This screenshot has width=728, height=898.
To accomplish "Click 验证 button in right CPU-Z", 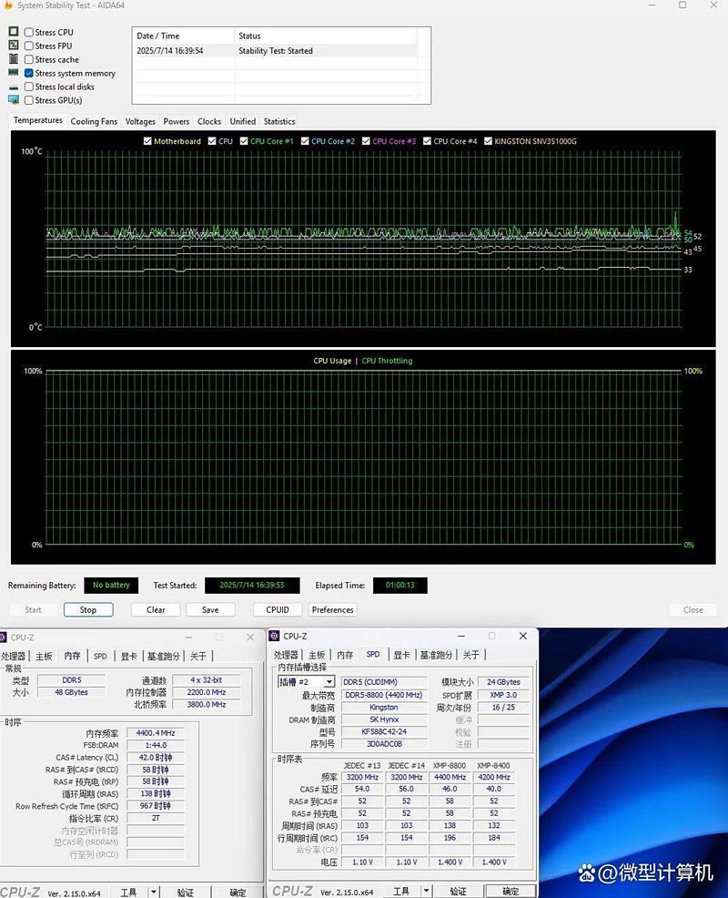I will coord(458,891).
